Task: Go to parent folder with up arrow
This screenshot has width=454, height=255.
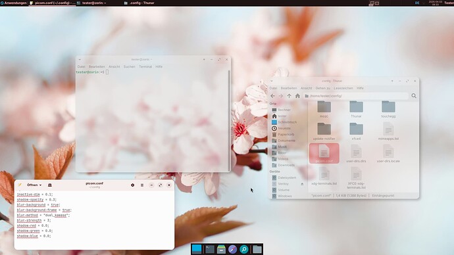Action: (x=289, y=96)
